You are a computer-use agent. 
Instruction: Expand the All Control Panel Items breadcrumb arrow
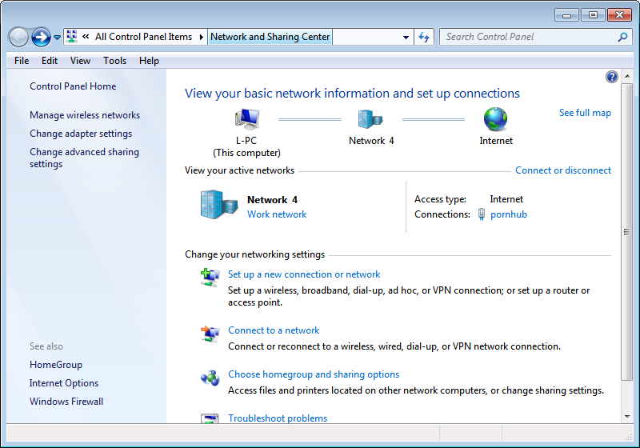tap(202, 37)
